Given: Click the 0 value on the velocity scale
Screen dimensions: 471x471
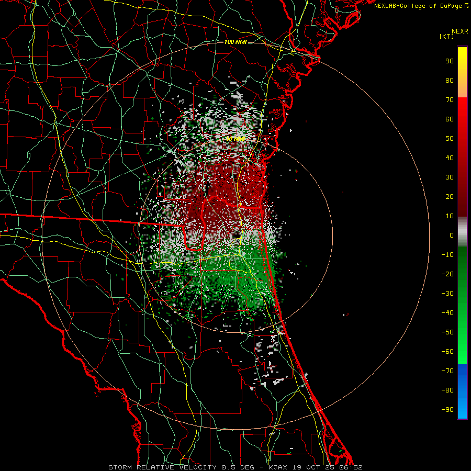Looking at the screenshot, I should click(x=452, y=235).
